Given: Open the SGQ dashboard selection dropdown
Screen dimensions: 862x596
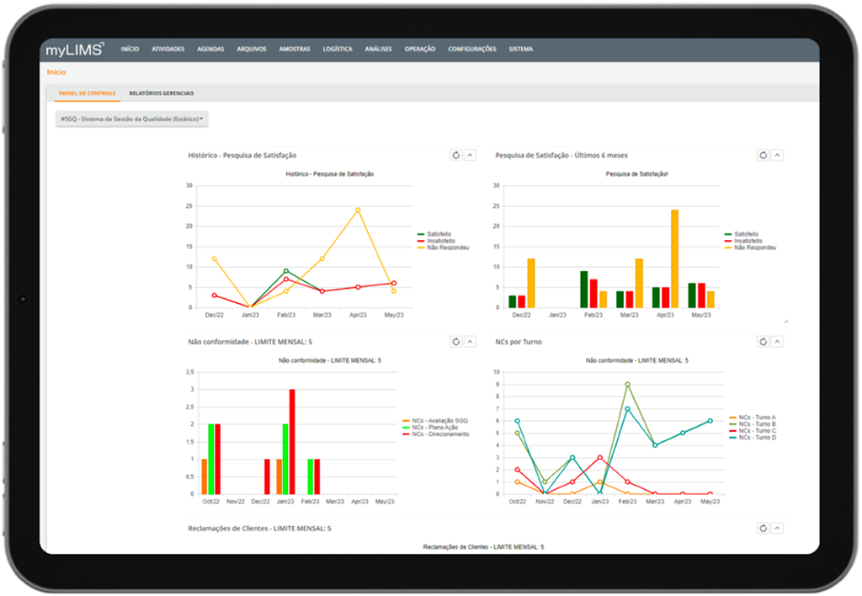Looking at the screenshot, I should 132,119.
